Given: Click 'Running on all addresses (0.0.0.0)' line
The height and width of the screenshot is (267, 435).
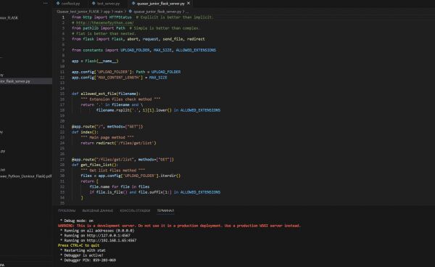Looking at the screenshot, I should pos(97,231).
